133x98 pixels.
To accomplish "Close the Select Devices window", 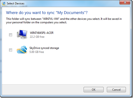I will point(125,2).
